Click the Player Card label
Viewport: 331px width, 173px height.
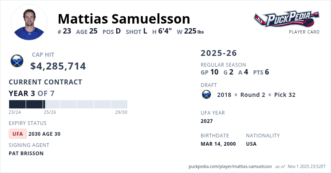(303, 32)
